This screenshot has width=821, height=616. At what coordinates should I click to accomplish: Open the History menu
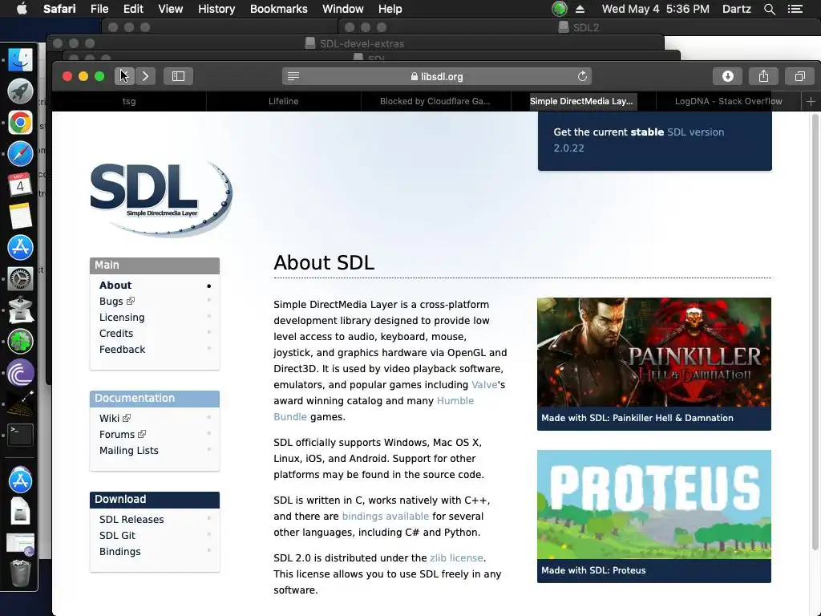[x=216, y=9]
